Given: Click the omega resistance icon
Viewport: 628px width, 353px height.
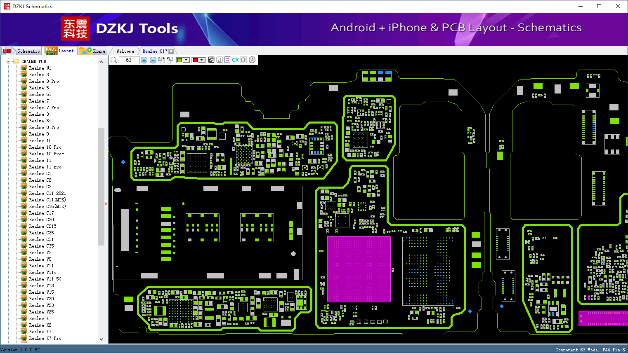Looking at the screenshot, I should pyautogui.click(x=243, y=60).
